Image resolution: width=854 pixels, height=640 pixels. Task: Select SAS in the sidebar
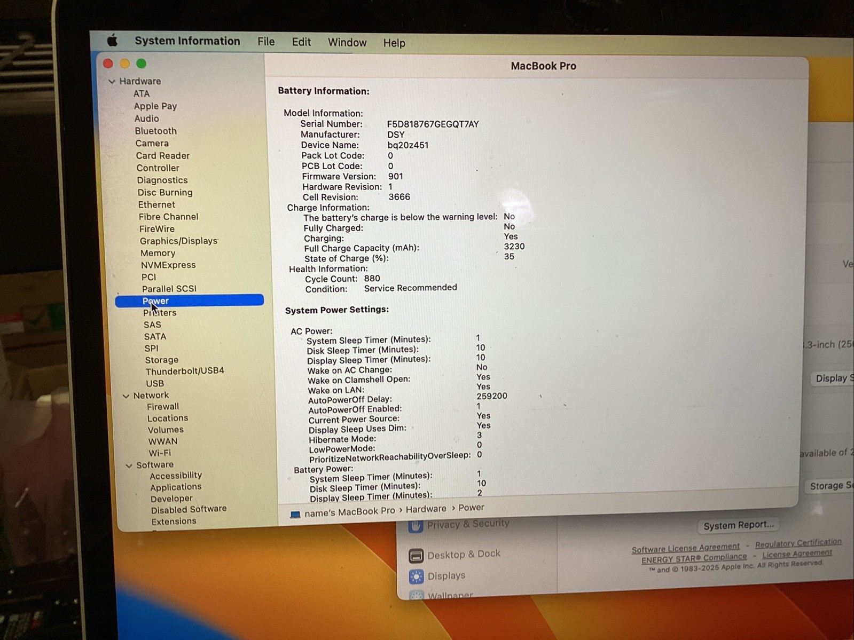pos(152,325)
